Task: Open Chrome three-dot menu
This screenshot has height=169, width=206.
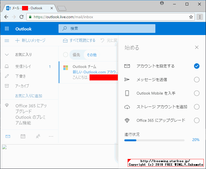Action: (x=200, y=17)
